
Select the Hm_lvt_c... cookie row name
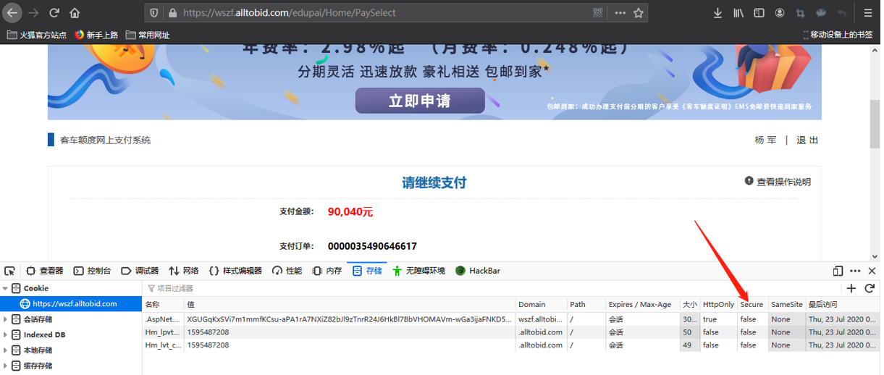(x=163, y=345)
